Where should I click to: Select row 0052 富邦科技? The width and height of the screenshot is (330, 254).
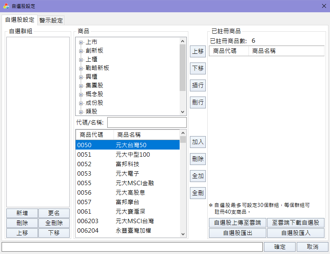tap(127, 164)
